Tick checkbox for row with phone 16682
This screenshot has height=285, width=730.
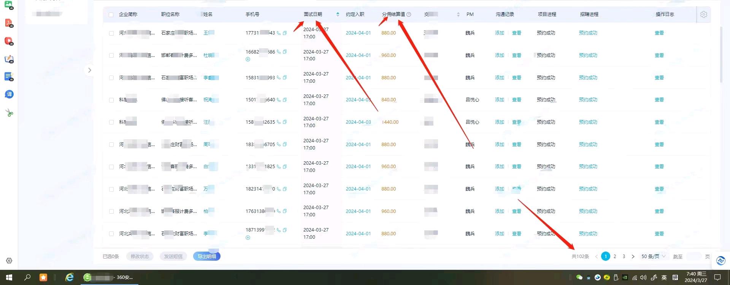point(111,55)
